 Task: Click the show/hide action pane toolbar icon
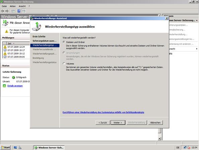point(24,11)
